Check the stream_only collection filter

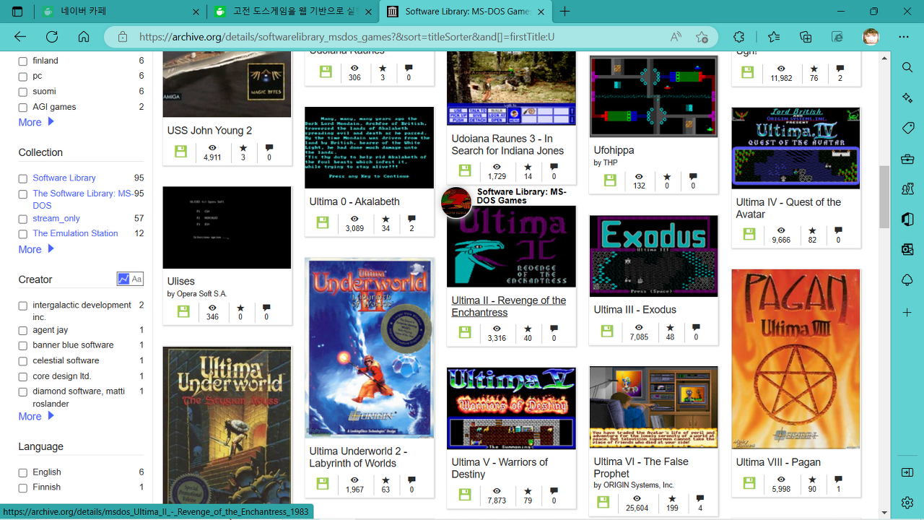click(x=22, y=219)
